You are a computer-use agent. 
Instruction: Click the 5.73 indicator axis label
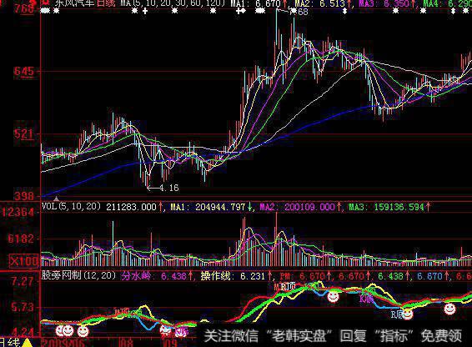point(23,307)
